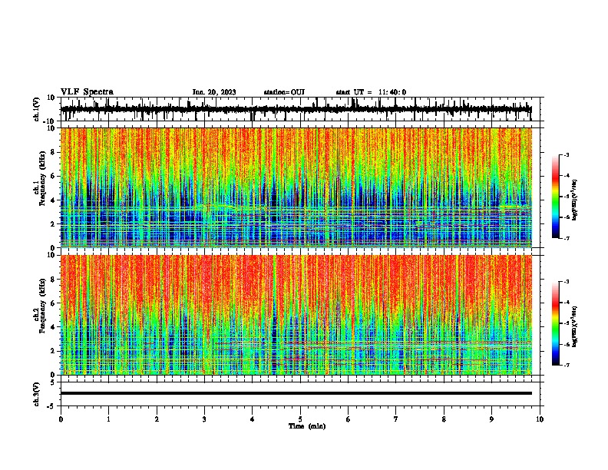The width and height of the screenshot is (608, 470).
Task: Click time axis tick label "5"
Action: point(300,419)
